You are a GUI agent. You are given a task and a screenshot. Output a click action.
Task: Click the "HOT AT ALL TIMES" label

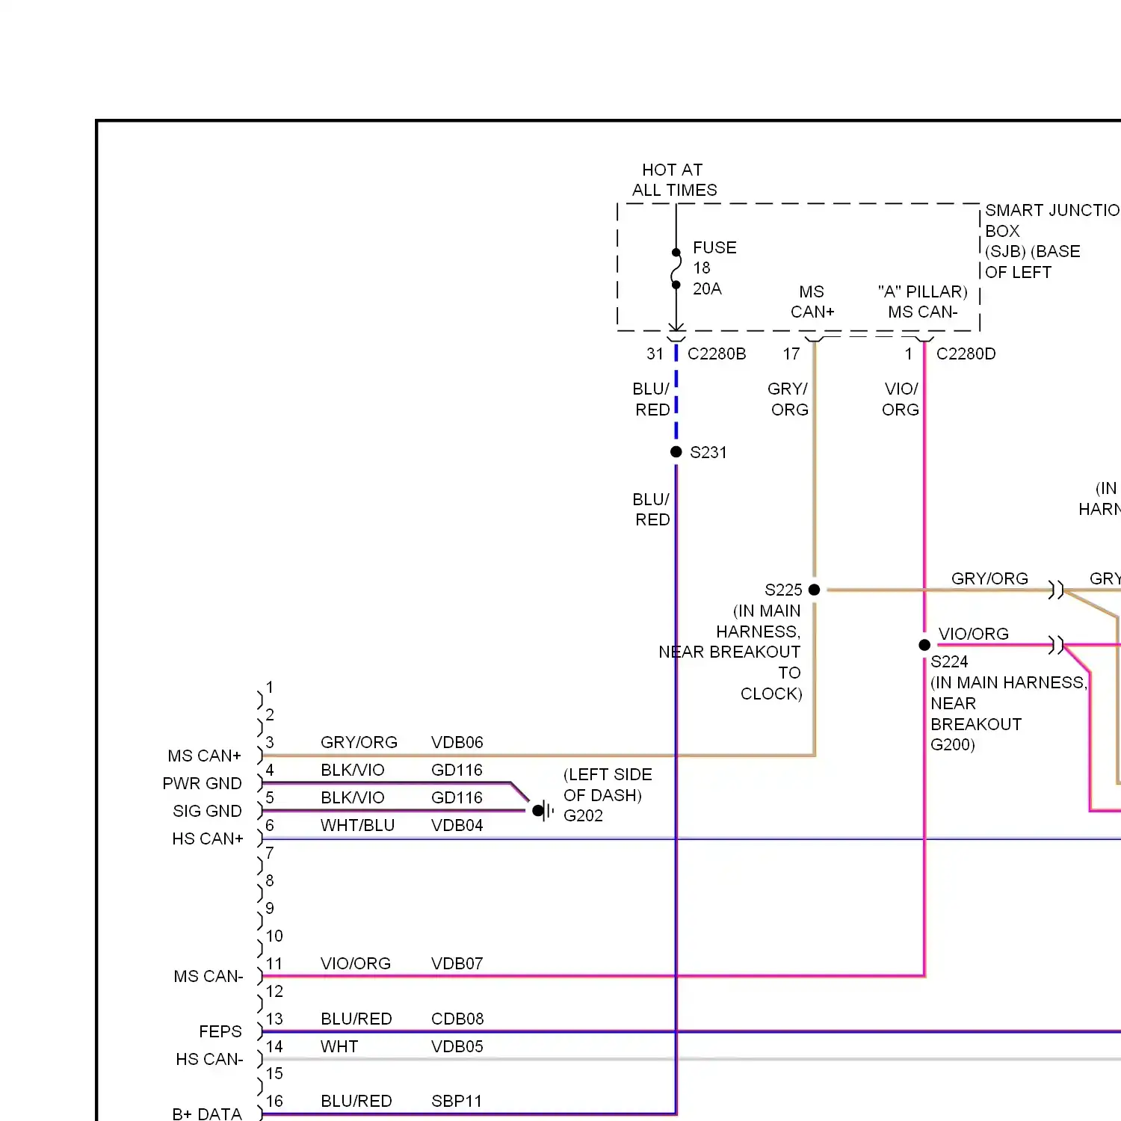click(x=674, y=180)
